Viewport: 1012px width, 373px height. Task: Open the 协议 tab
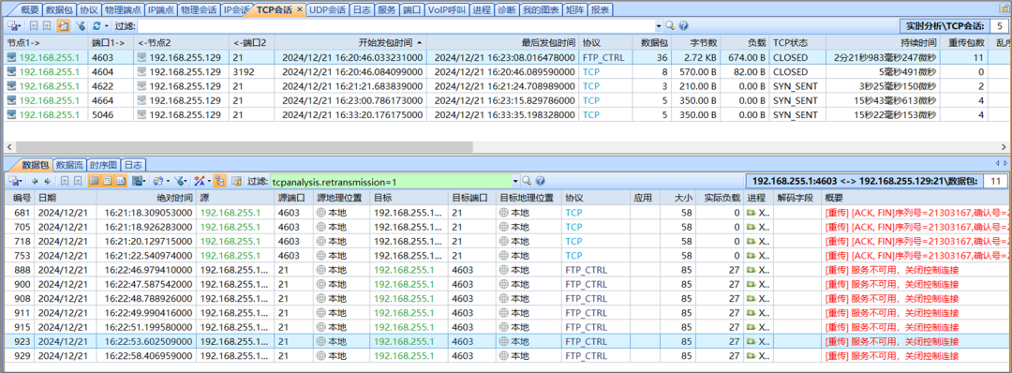point(88,9)
